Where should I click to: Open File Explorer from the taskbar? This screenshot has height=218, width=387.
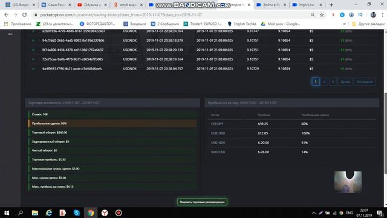tap(35, 213)
